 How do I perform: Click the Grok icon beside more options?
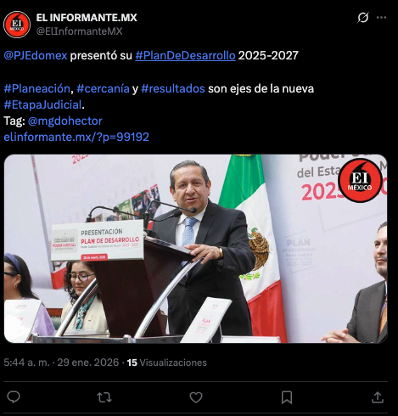pos(363,18)
